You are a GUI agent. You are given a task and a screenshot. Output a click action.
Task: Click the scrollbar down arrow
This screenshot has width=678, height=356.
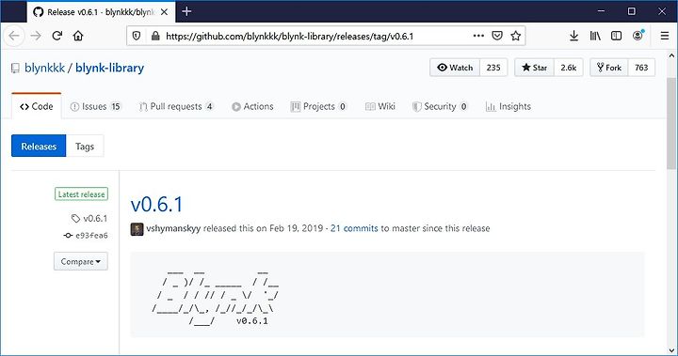671,350
